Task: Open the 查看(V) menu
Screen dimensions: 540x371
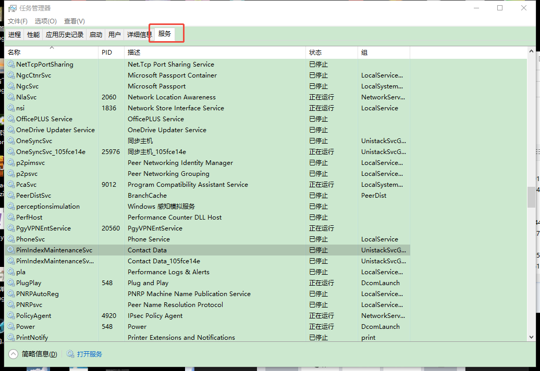Action: tap(75, 21)
